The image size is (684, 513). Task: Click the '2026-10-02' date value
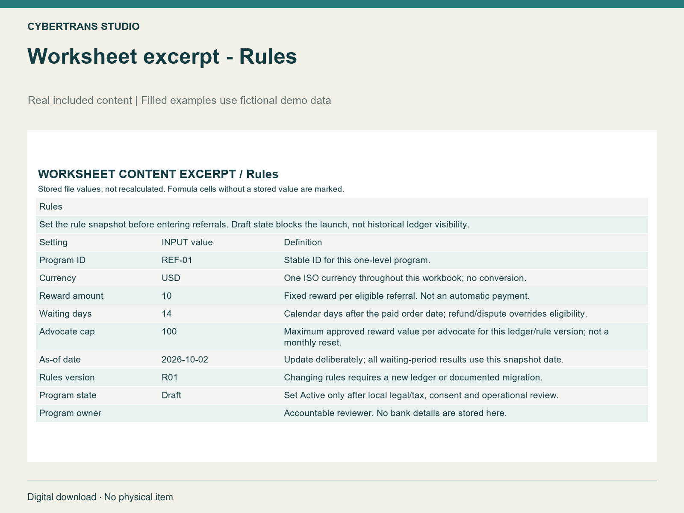point(219,360)
